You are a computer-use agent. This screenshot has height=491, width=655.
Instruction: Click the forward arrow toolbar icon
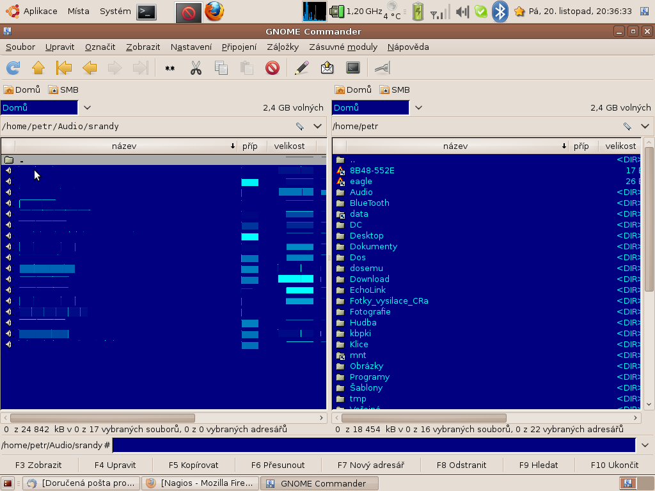tap(115, 68)
